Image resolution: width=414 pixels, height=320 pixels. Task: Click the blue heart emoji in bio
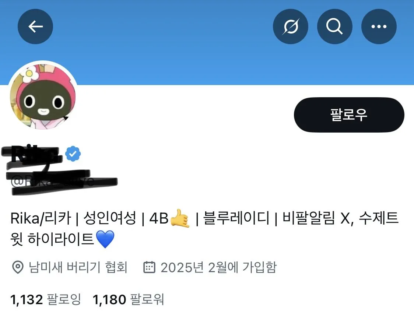pyautogui.click(x=105, y=239)
